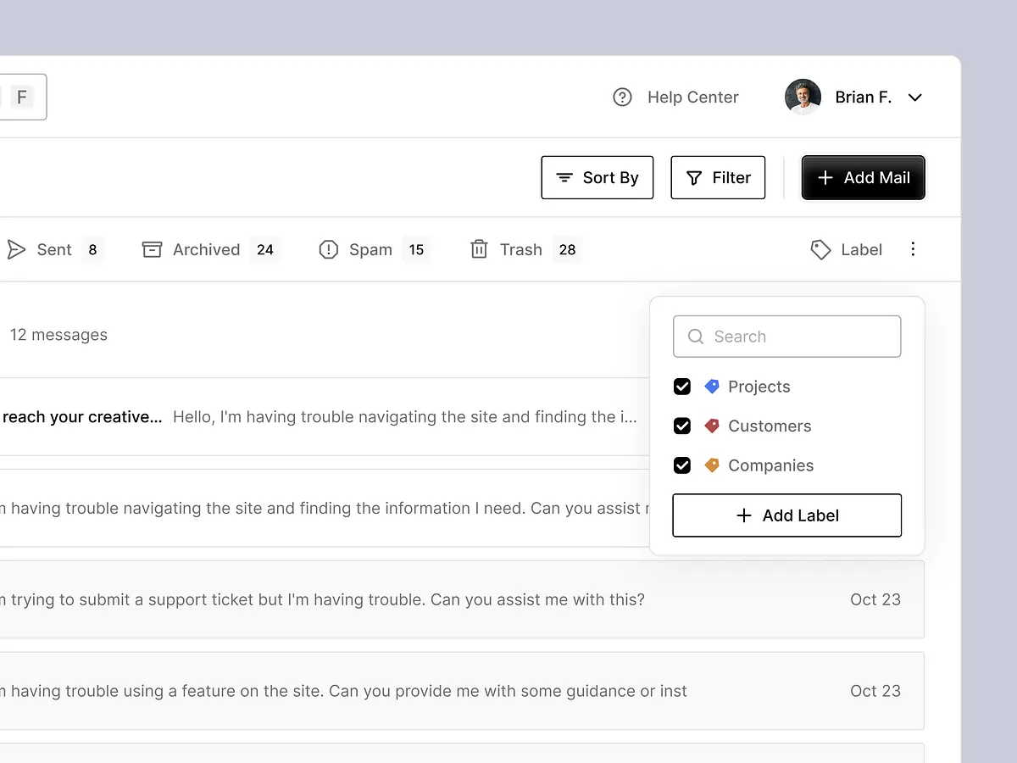Toggle off the Companies checkbox
Screen dimensions: 1017x763
tap(682, 465)
